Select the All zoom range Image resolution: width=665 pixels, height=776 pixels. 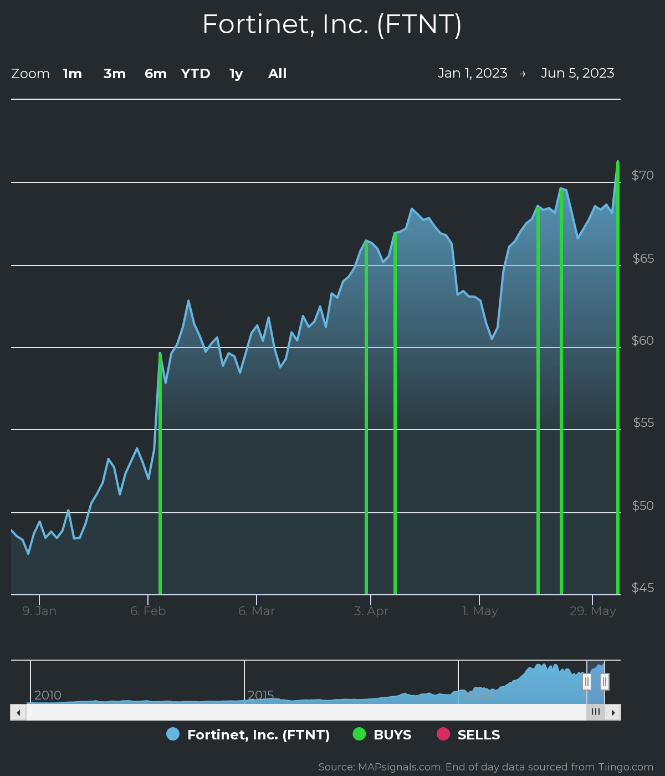[x=278, y=74]
